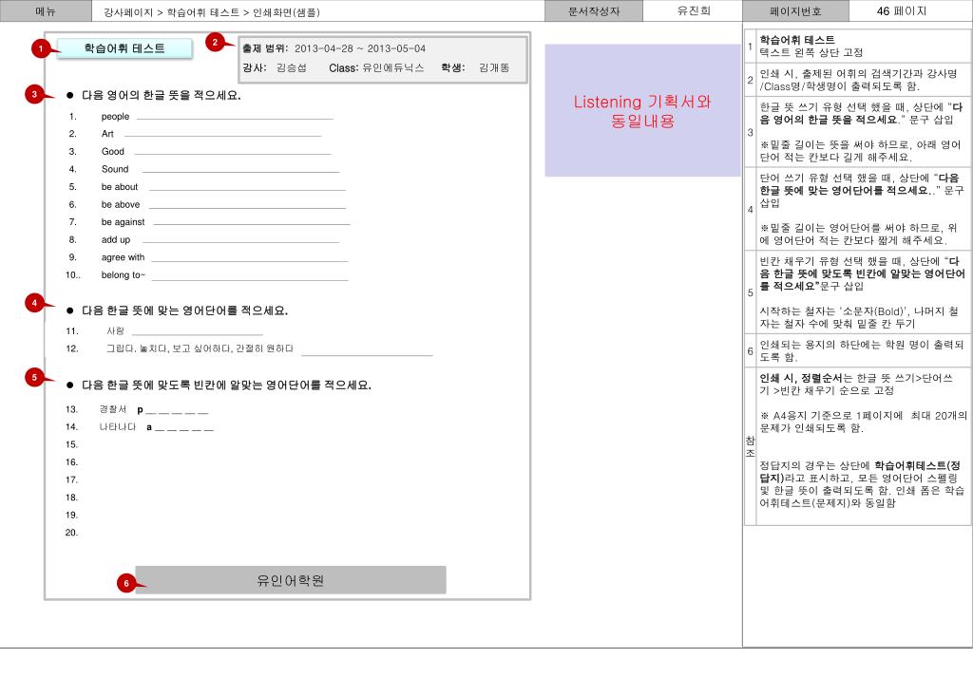Select the student name 김개똥
The width and height of the screenshot is (973, 677).
[494, 67]
